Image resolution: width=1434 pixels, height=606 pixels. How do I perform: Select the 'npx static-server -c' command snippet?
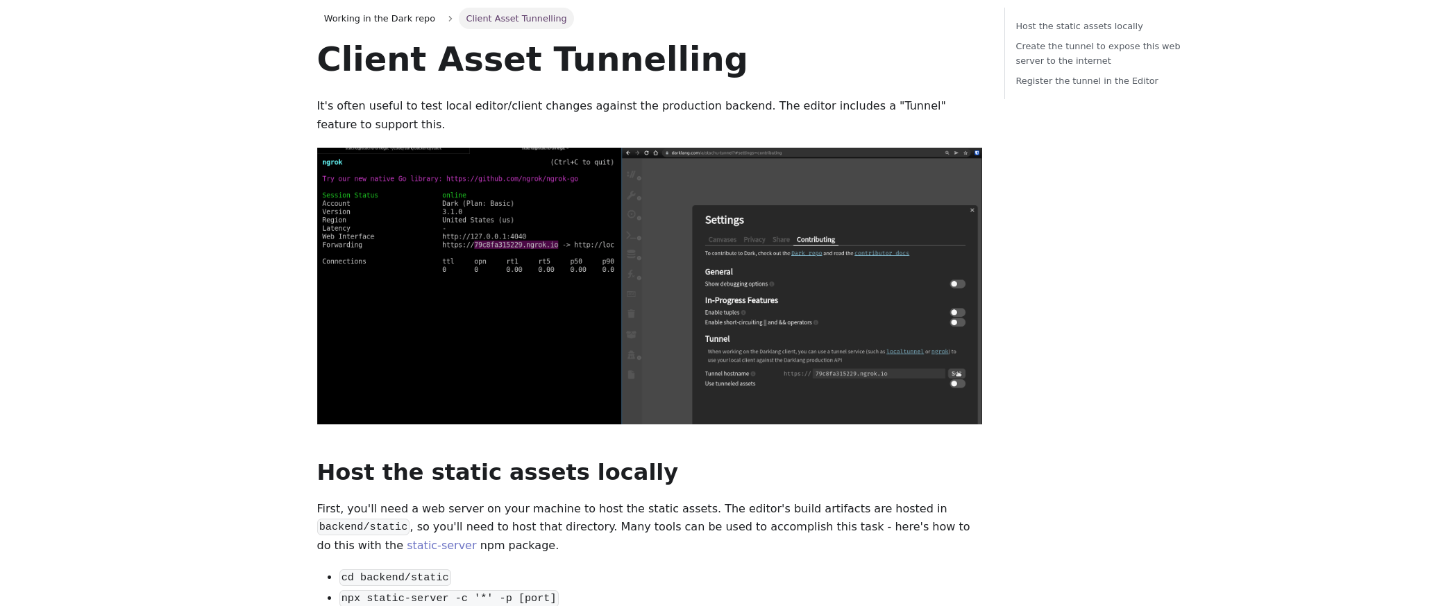[448, 598]
